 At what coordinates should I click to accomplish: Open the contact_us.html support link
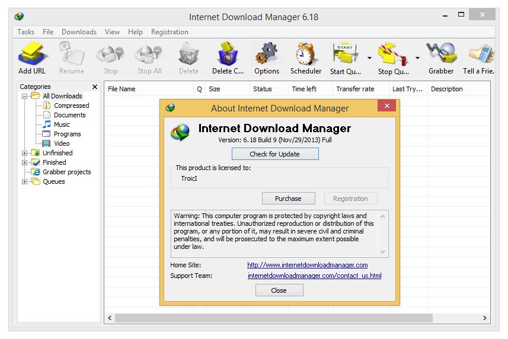click(x=314, y=276)
